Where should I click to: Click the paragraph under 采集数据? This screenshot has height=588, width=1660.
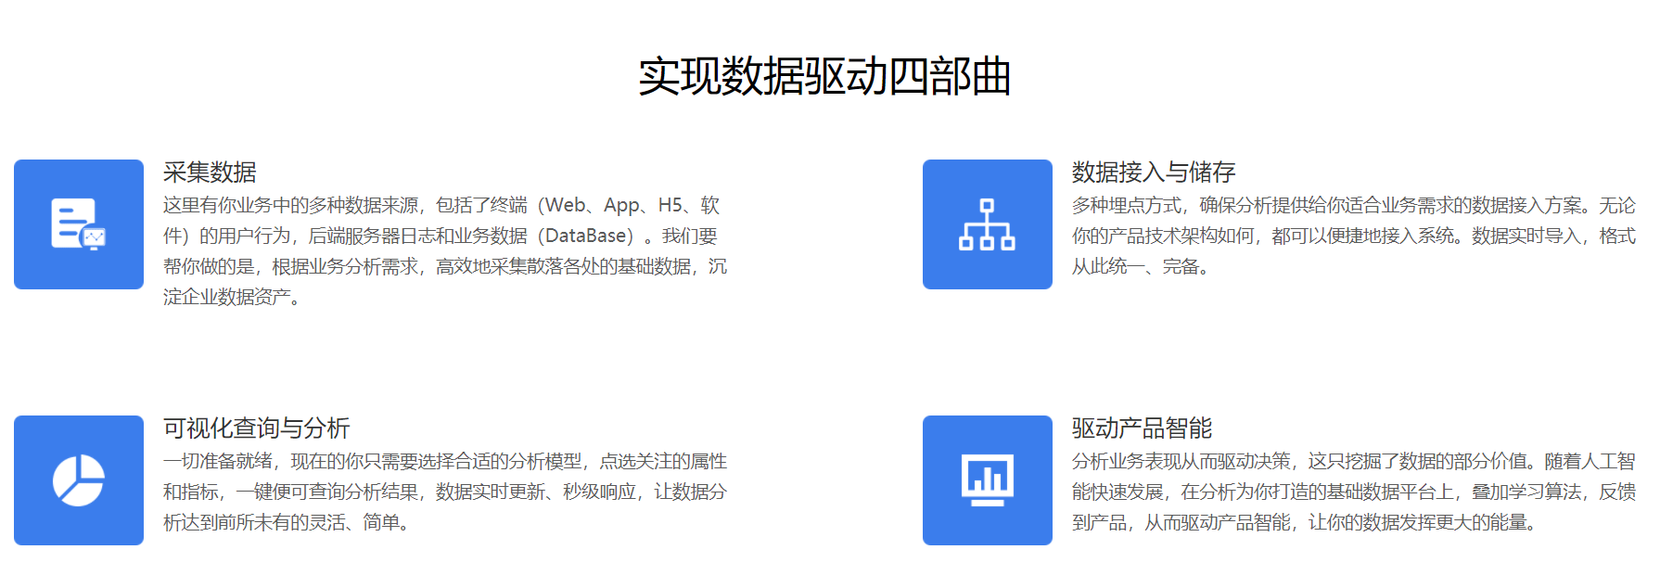pyautogui.click(x=444, y=251)
